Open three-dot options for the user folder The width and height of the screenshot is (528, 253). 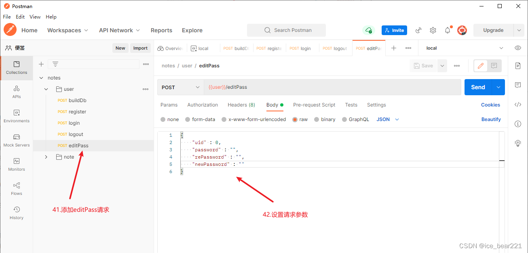pyautogui.click(x=146, y=89)
